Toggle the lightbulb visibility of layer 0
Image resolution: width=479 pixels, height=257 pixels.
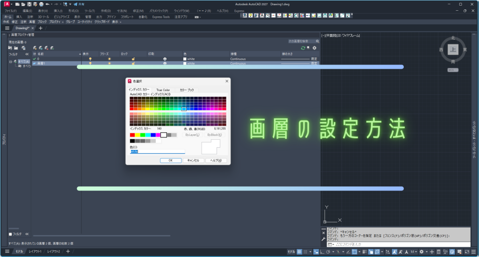tap(90, 59)
